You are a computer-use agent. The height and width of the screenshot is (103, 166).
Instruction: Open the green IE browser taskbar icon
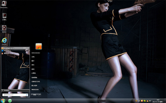pos(10,101)
